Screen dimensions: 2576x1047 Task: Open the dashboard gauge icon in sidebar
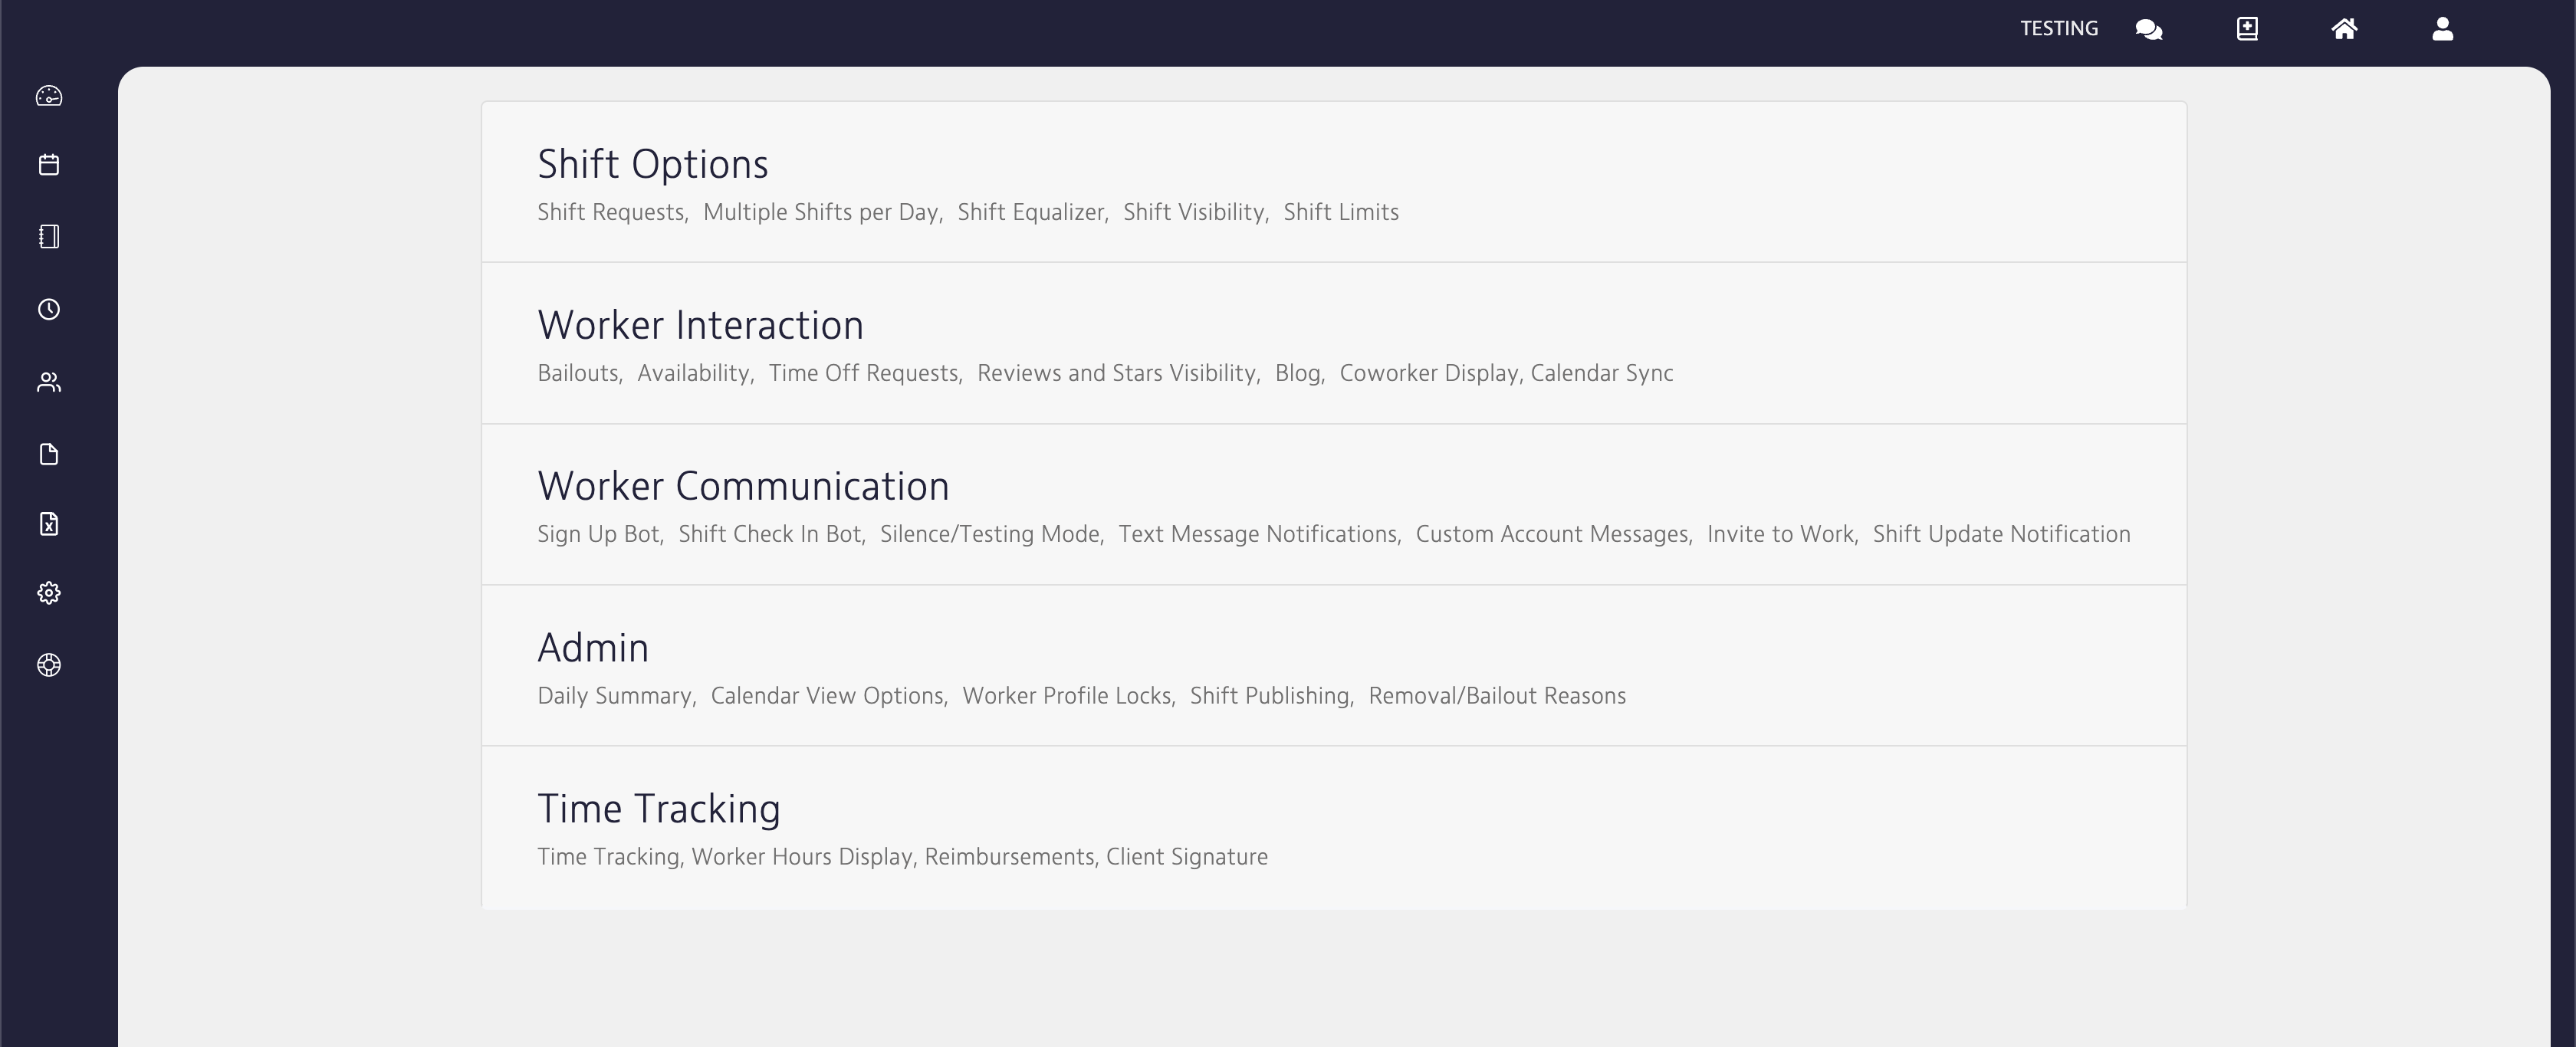click(49, 96)
